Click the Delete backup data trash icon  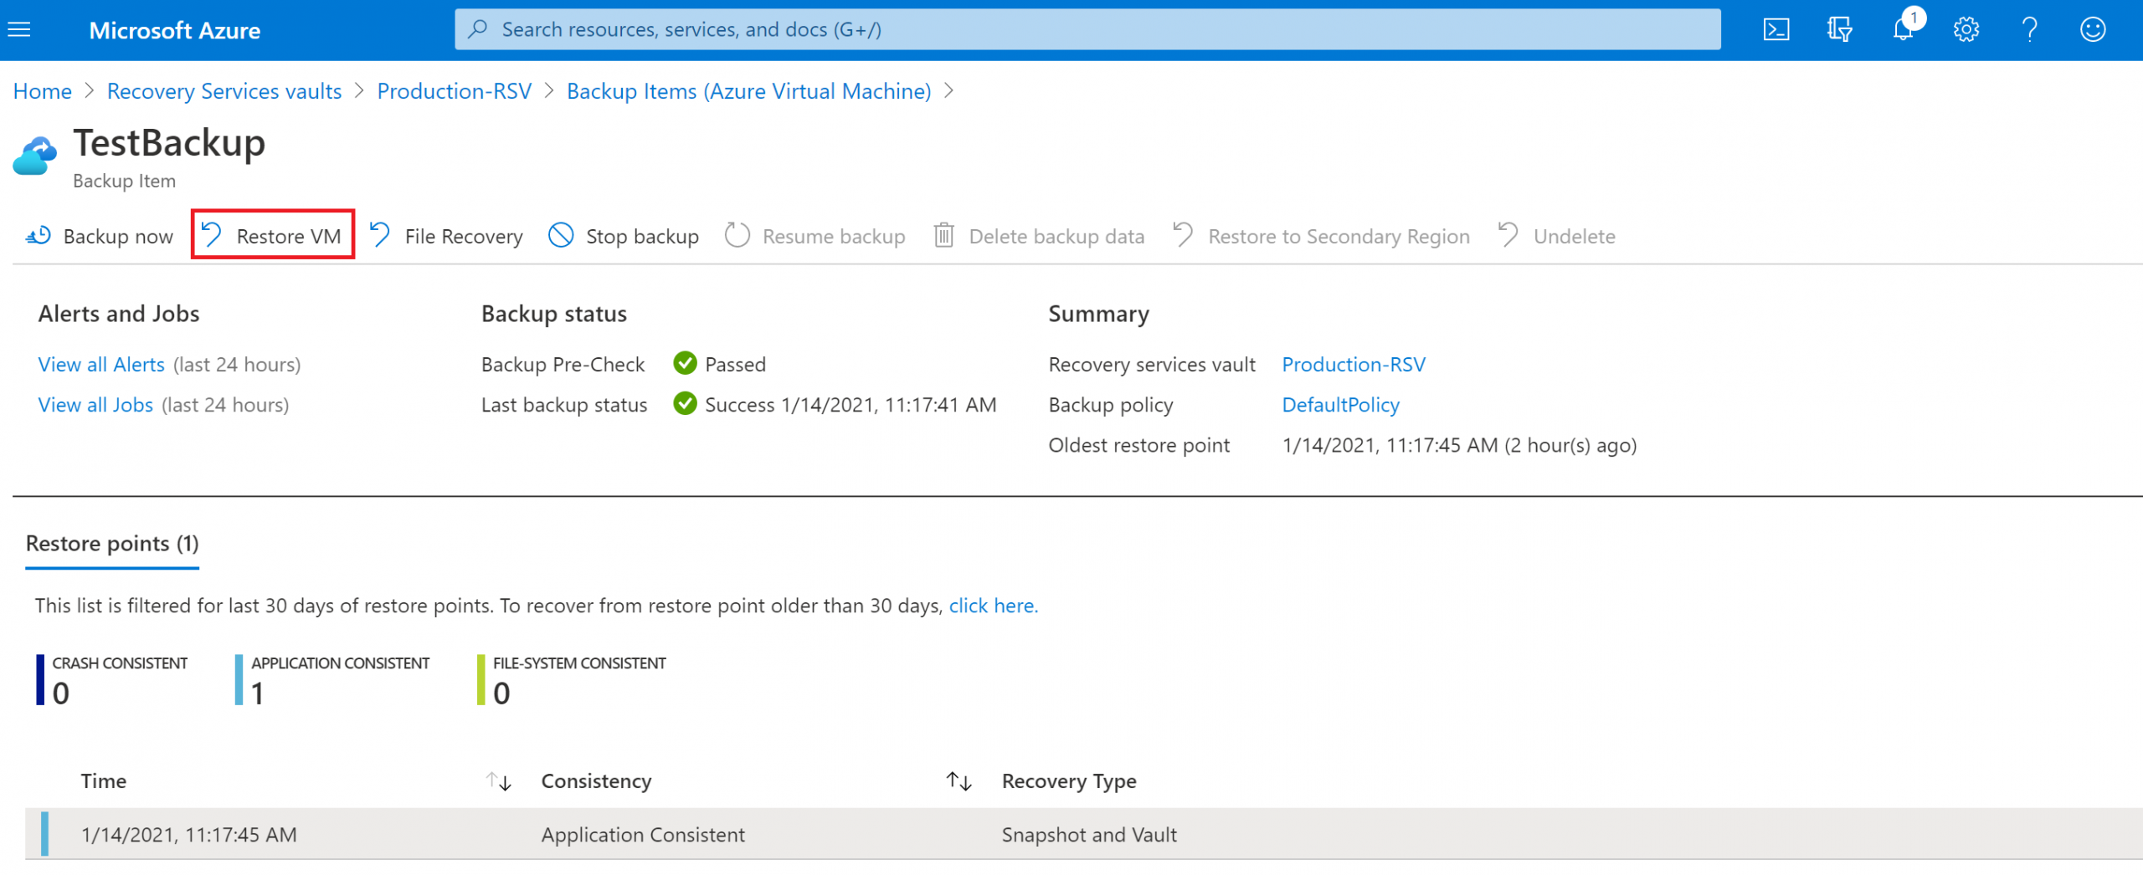click(x=944, y=235)
